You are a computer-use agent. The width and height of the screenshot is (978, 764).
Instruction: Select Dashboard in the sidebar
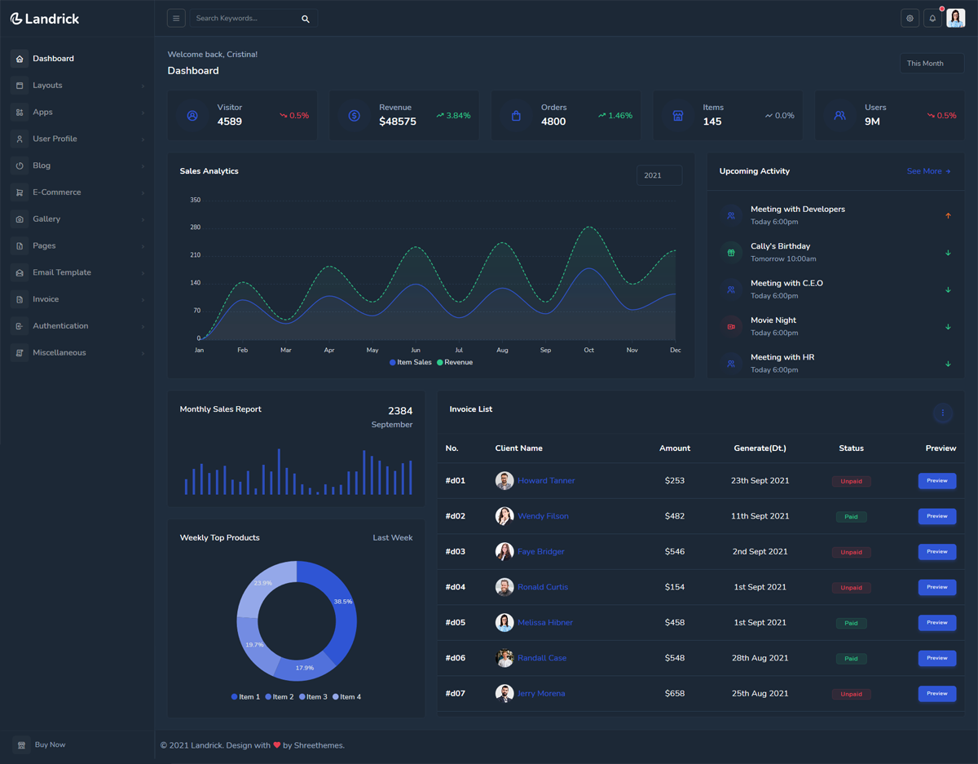coord(53,59)
